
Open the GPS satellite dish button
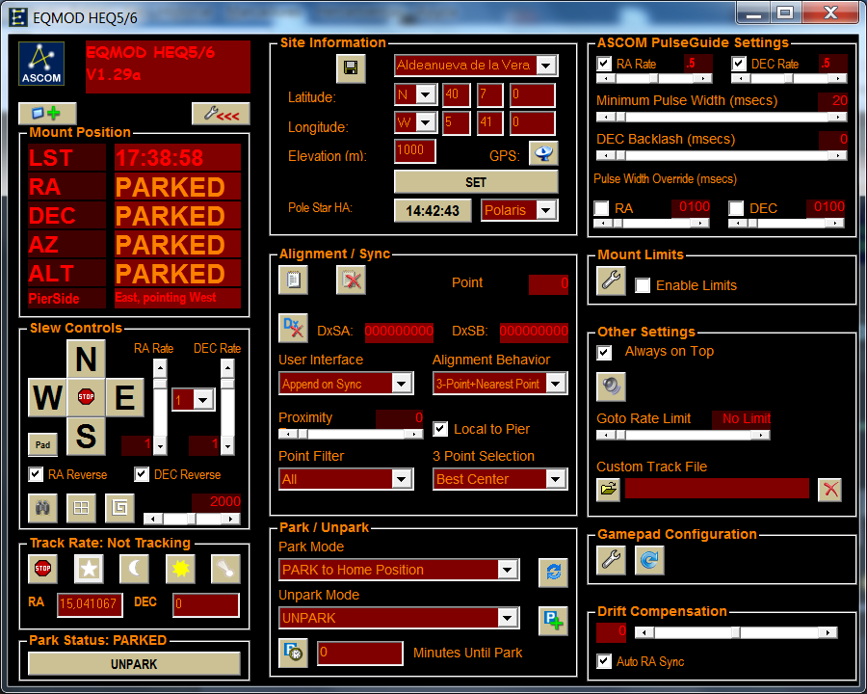pos(543,153)
